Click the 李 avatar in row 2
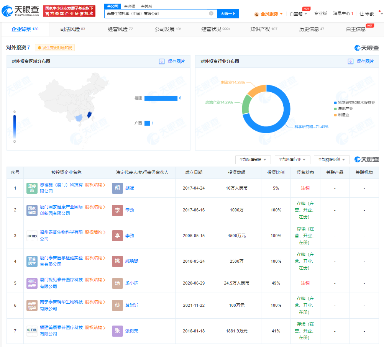Screen dimensions: 384x347 (x=117, y=210)
